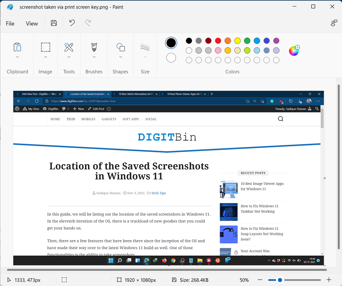
Task: Open the File menu
Action: pos(10,24)
